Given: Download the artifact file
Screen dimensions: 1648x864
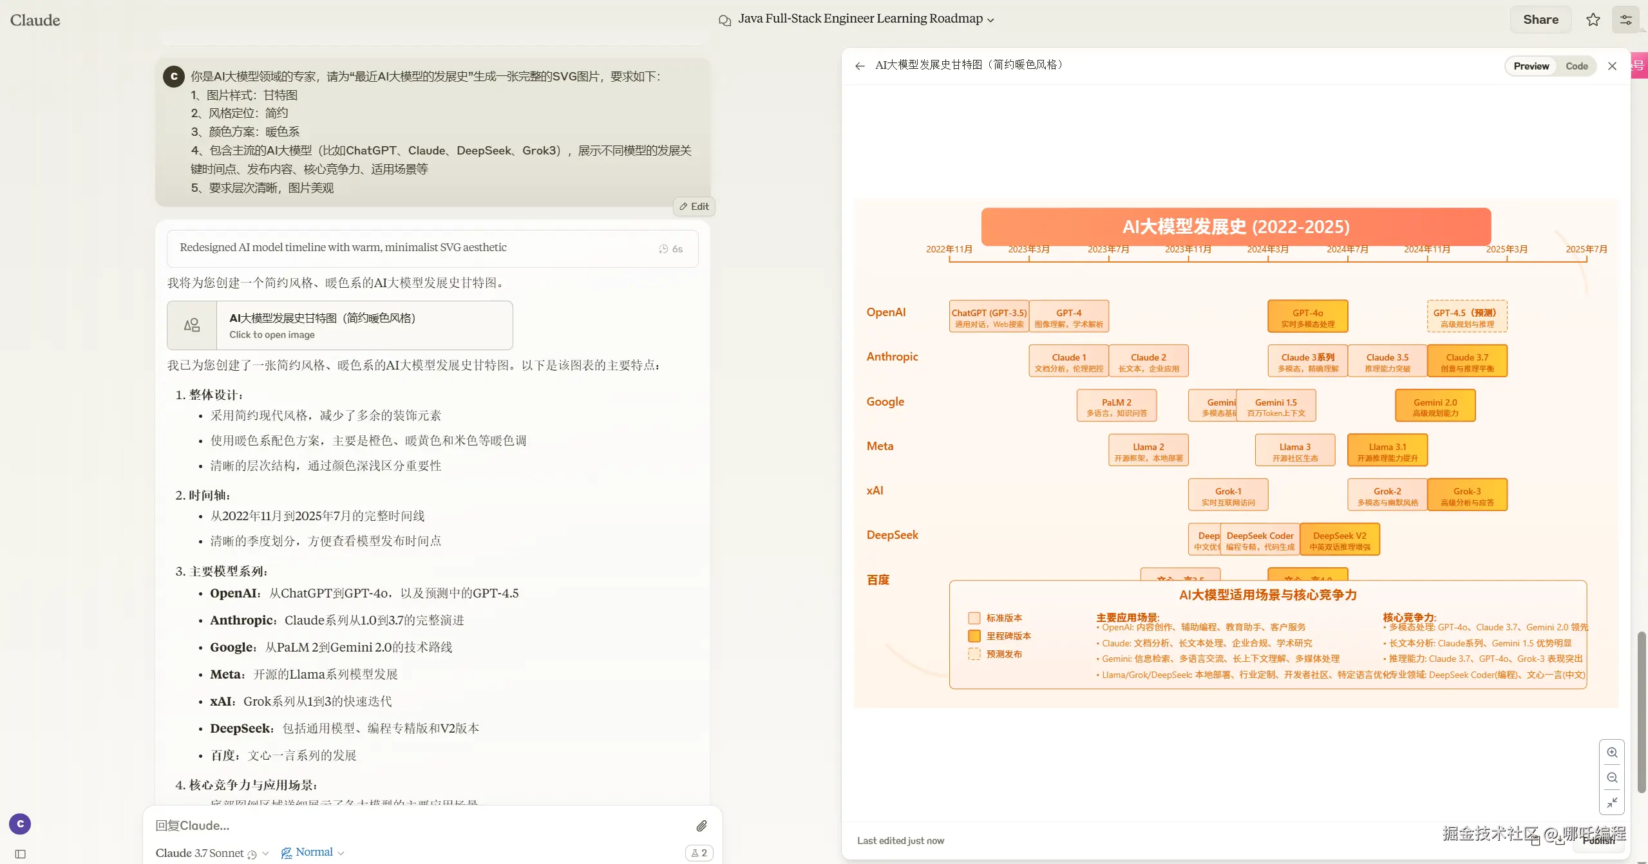Looking at the screenshot, I should click(1559, 840).
